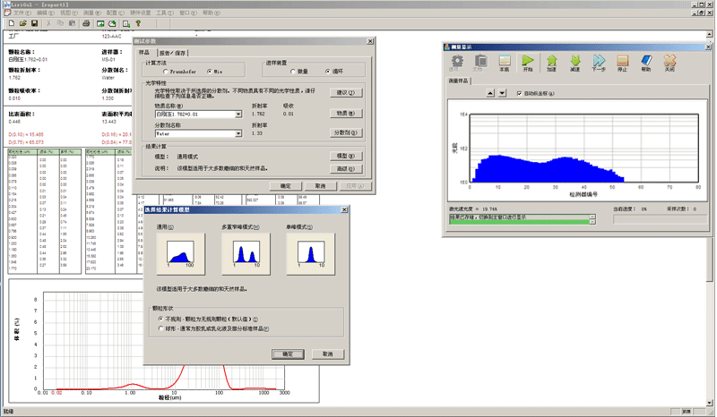717x417 pixels.
Task: Select the Fraunhofer calculation method
Action: 167,71
